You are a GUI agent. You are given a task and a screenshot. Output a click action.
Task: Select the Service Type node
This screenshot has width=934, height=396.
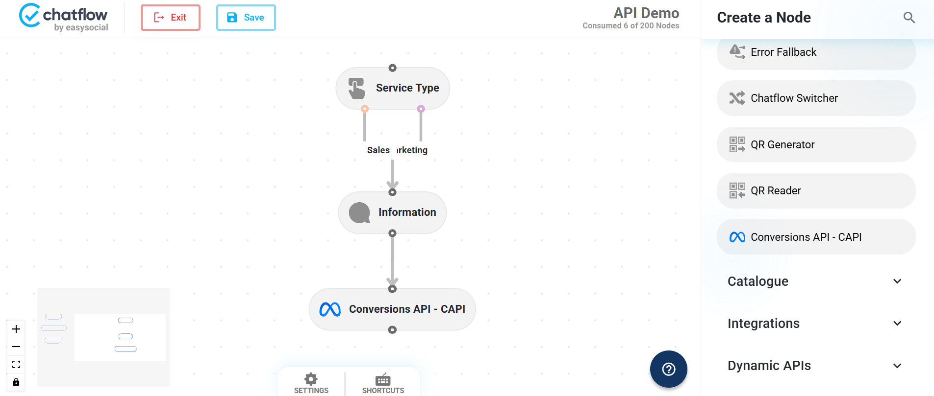[393, 88]
